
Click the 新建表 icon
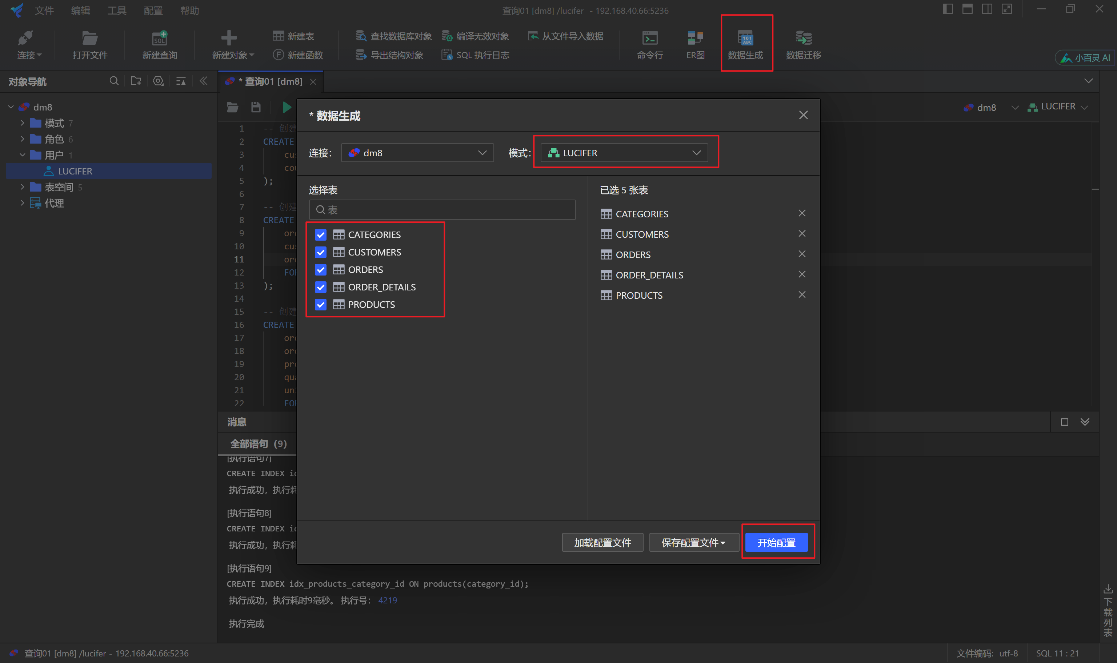click(293, 36)
